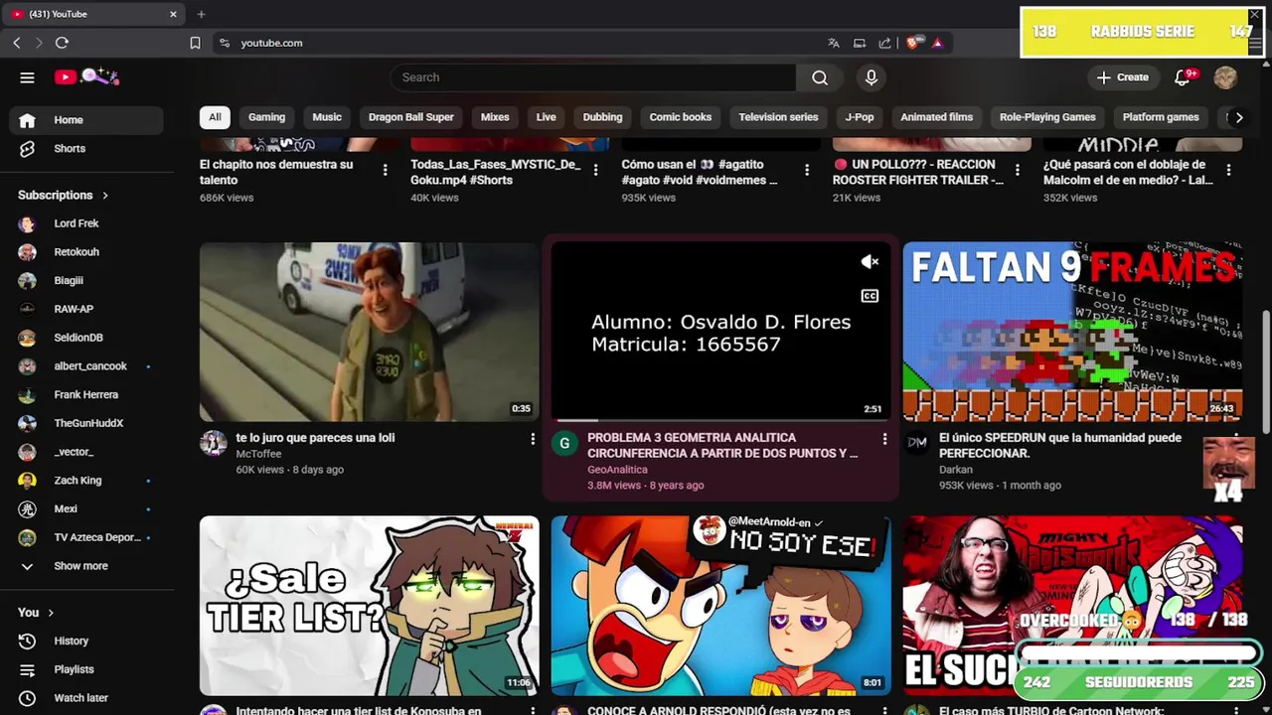Click preview video progress bar
The height and width of the screenshot is (715, 1272).
coord(720,420)
